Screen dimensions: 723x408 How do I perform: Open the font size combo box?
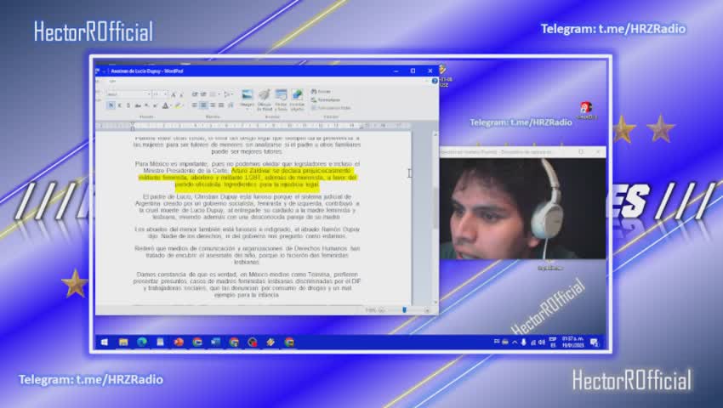click(160, 94)
